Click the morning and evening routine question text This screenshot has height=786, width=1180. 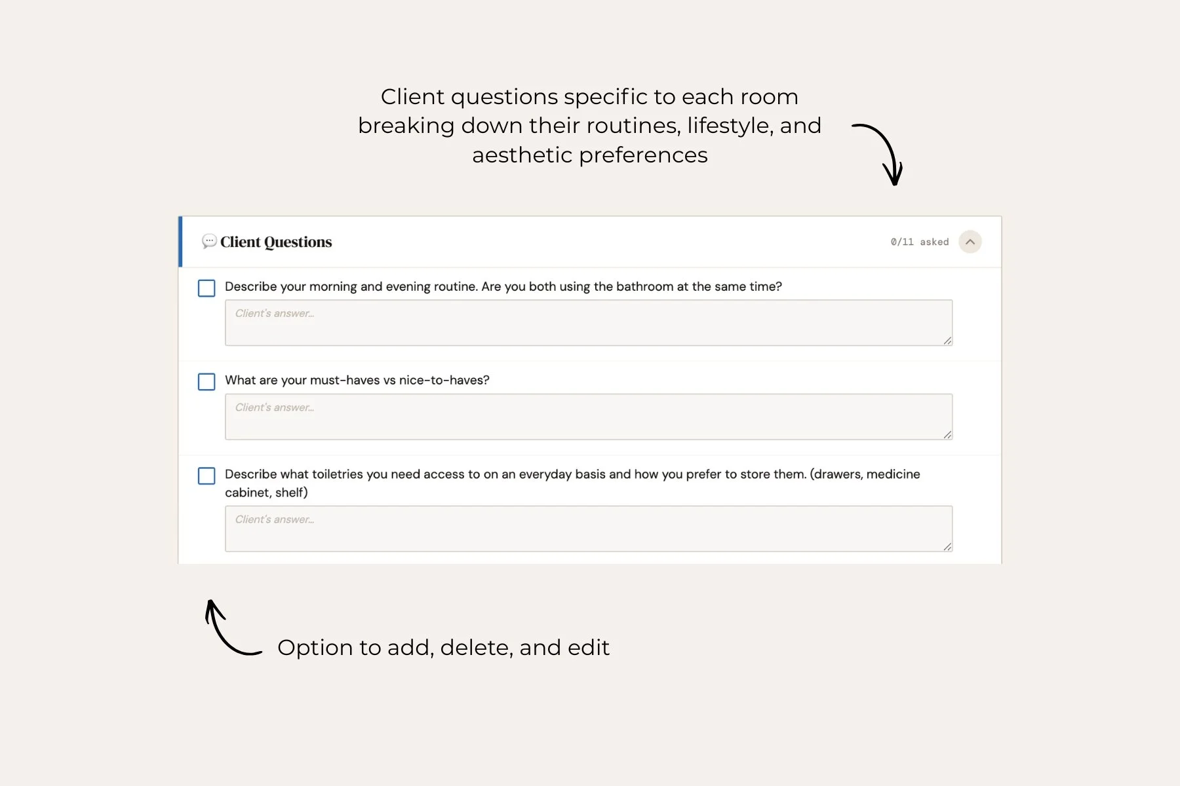point(503,286)
